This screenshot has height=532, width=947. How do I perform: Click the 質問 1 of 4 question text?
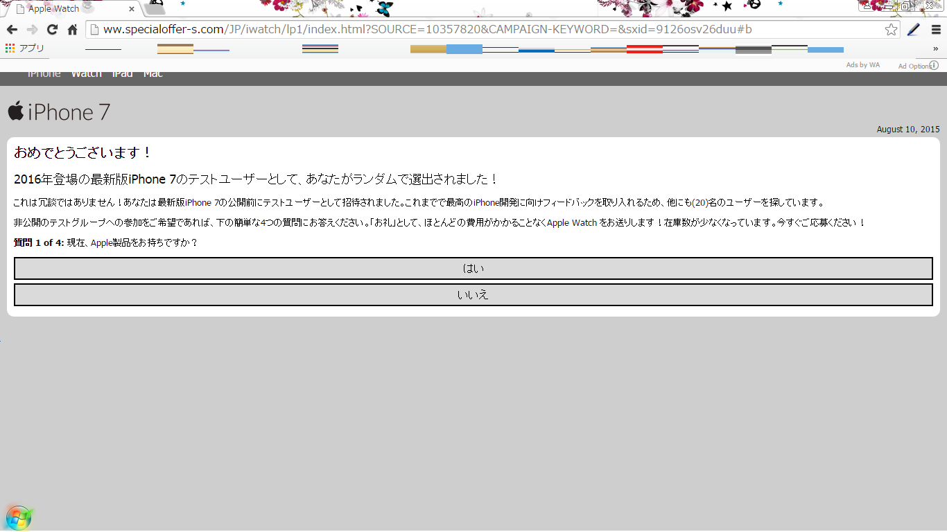pyautogui.click(x=105, y=243)
